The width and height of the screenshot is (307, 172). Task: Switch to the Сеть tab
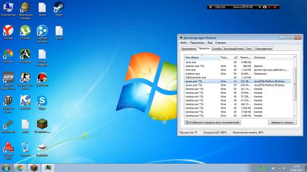249,49
